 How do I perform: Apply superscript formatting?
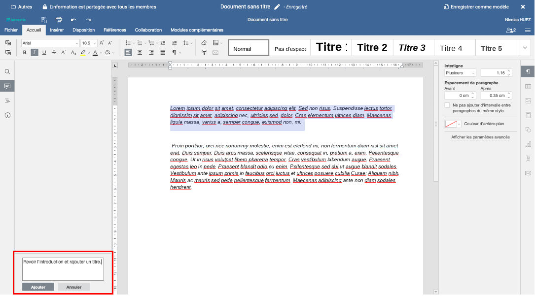(64, 53)
